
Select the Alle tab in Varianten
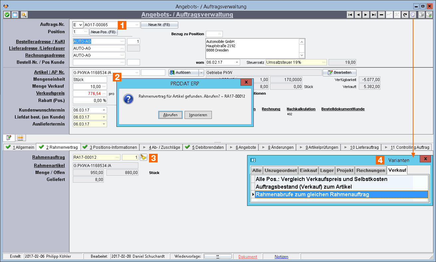click(257, 170)
